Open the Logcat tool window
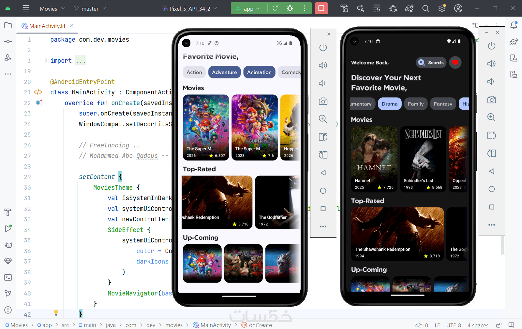The height and width of the screenshot is (329, 522). [8, 245]
